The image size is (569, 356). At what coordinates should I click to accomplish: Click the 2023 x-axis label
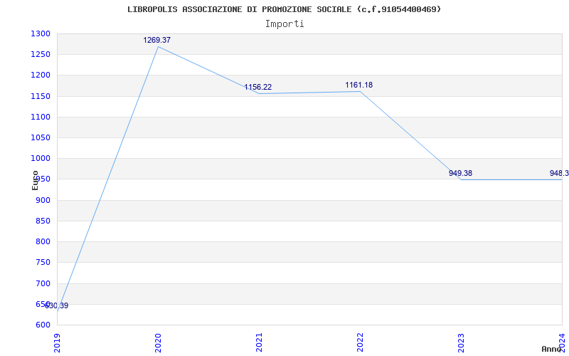coord(461,343)
